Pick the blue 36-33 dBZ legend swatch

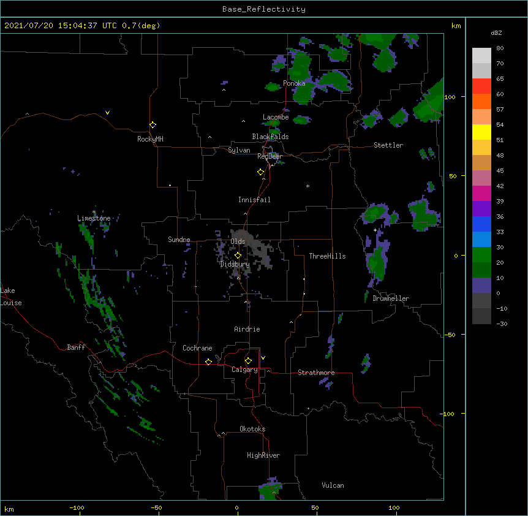coord(481,224)
